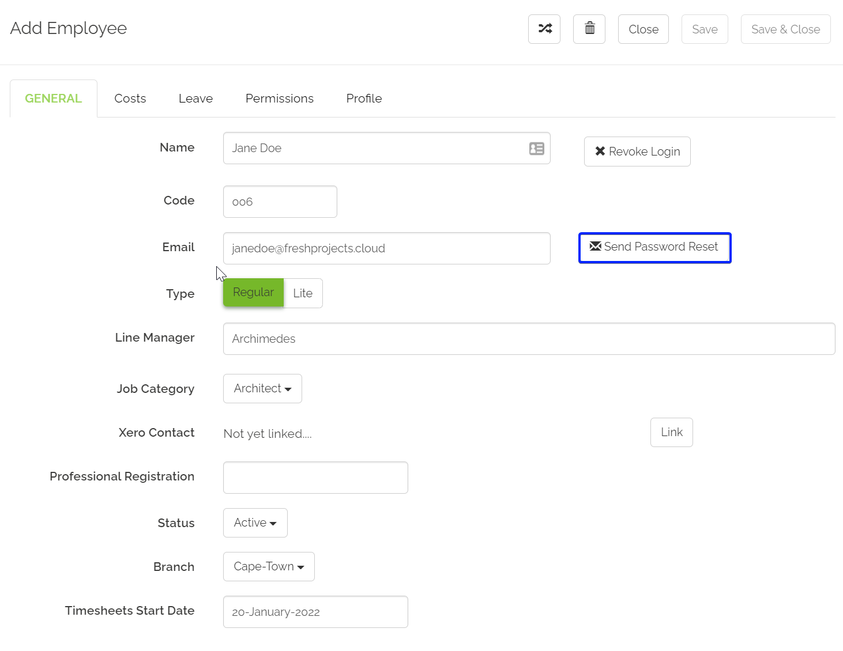Select Lite employee type
This screenshot has height=651, width=843.
click(303, 293)
